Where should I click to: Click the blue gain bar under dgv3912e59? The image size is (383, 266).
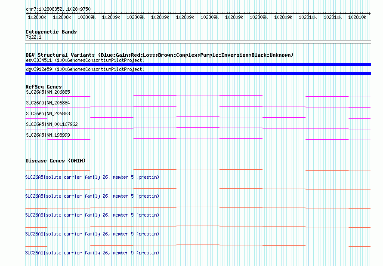coord(198,73)
